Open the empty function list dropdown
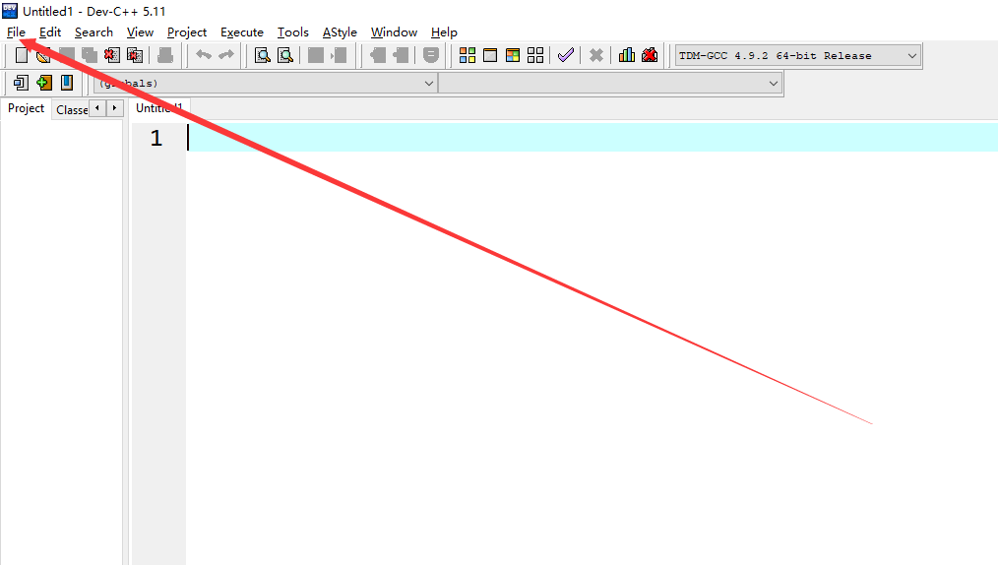998x565 pixels. 610,84
